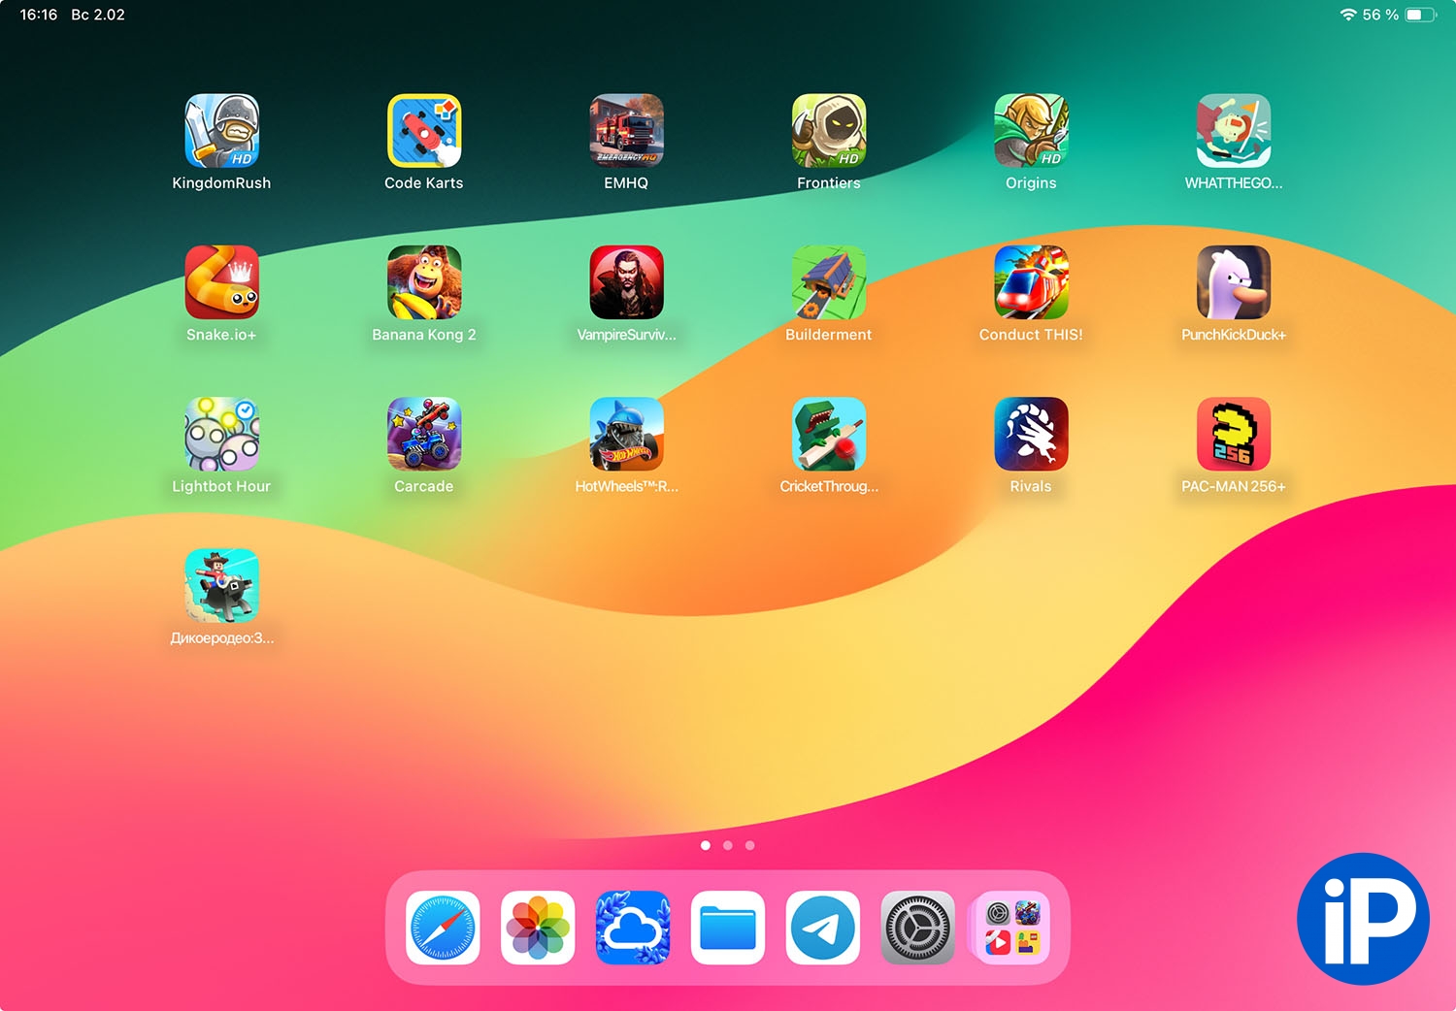The image size is (1456, 1011).
Task: Open Telegram from the dock
Action: pyautogui.click(x=822, y=928)
